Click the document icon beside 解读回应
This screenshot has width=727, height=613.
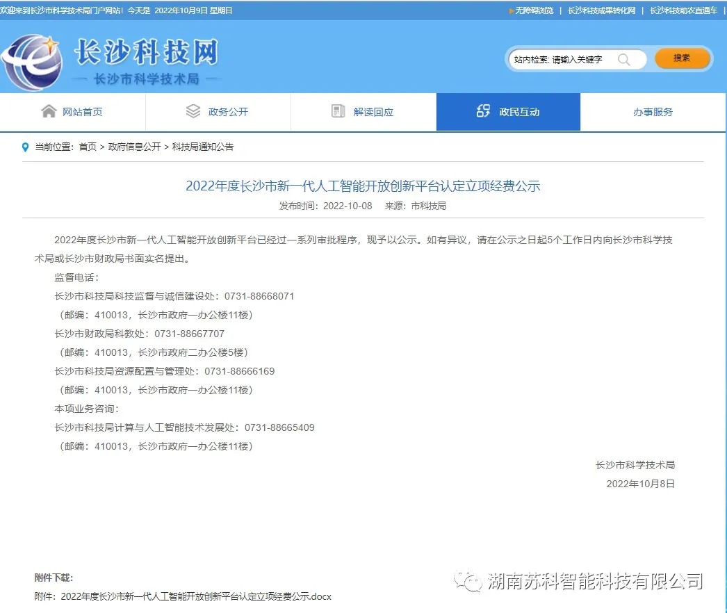pos(338,111)
